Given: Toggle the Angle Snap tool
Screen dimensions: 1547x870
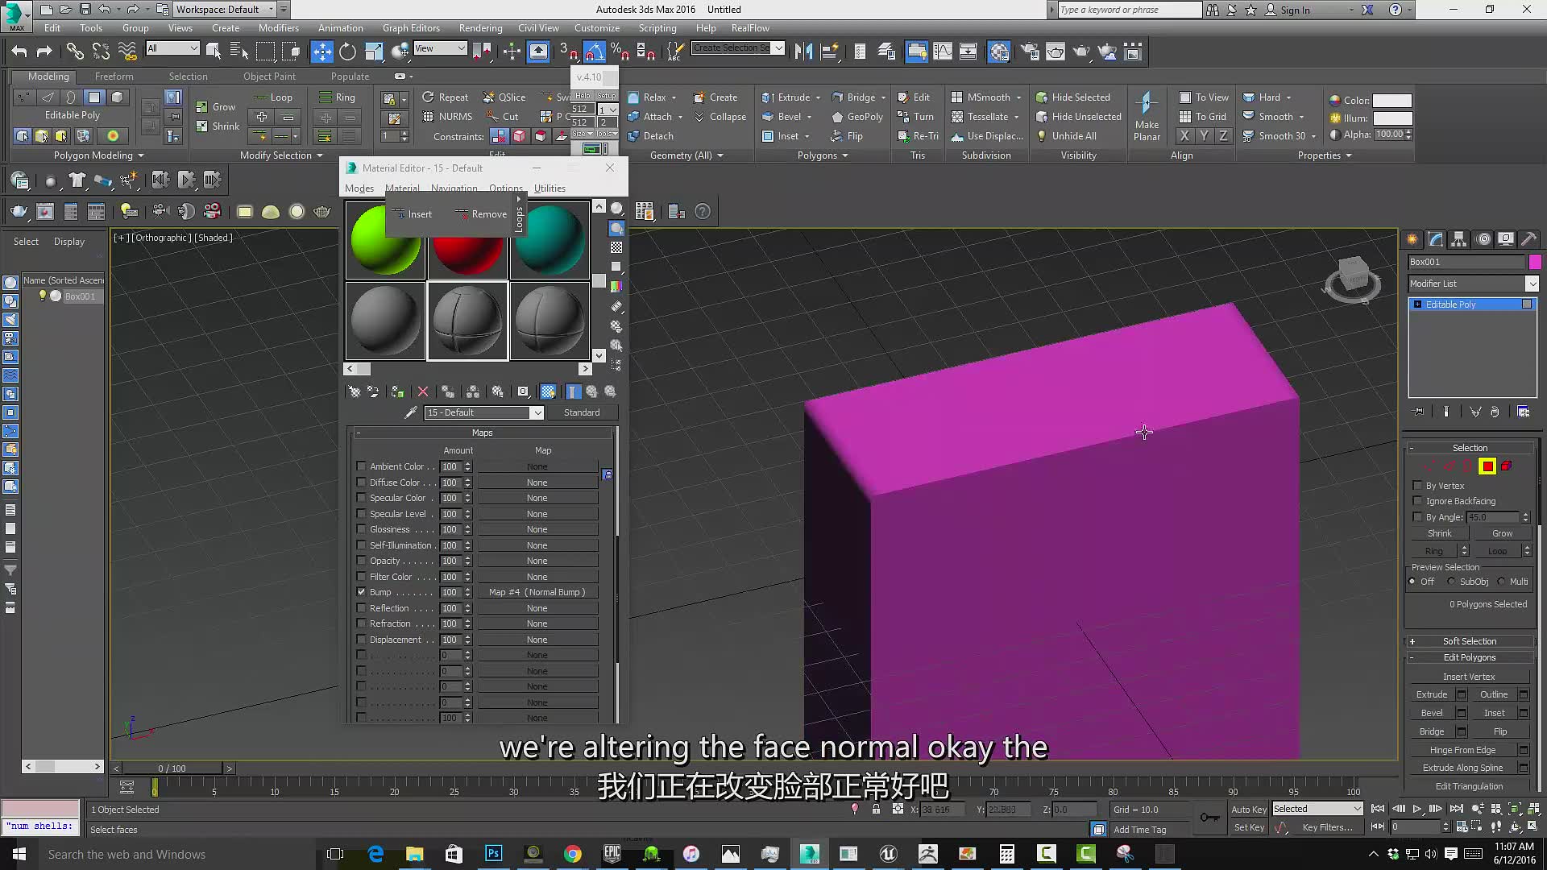Looking at the screenshot, I should pyautogui.click(x=594, y=52).
